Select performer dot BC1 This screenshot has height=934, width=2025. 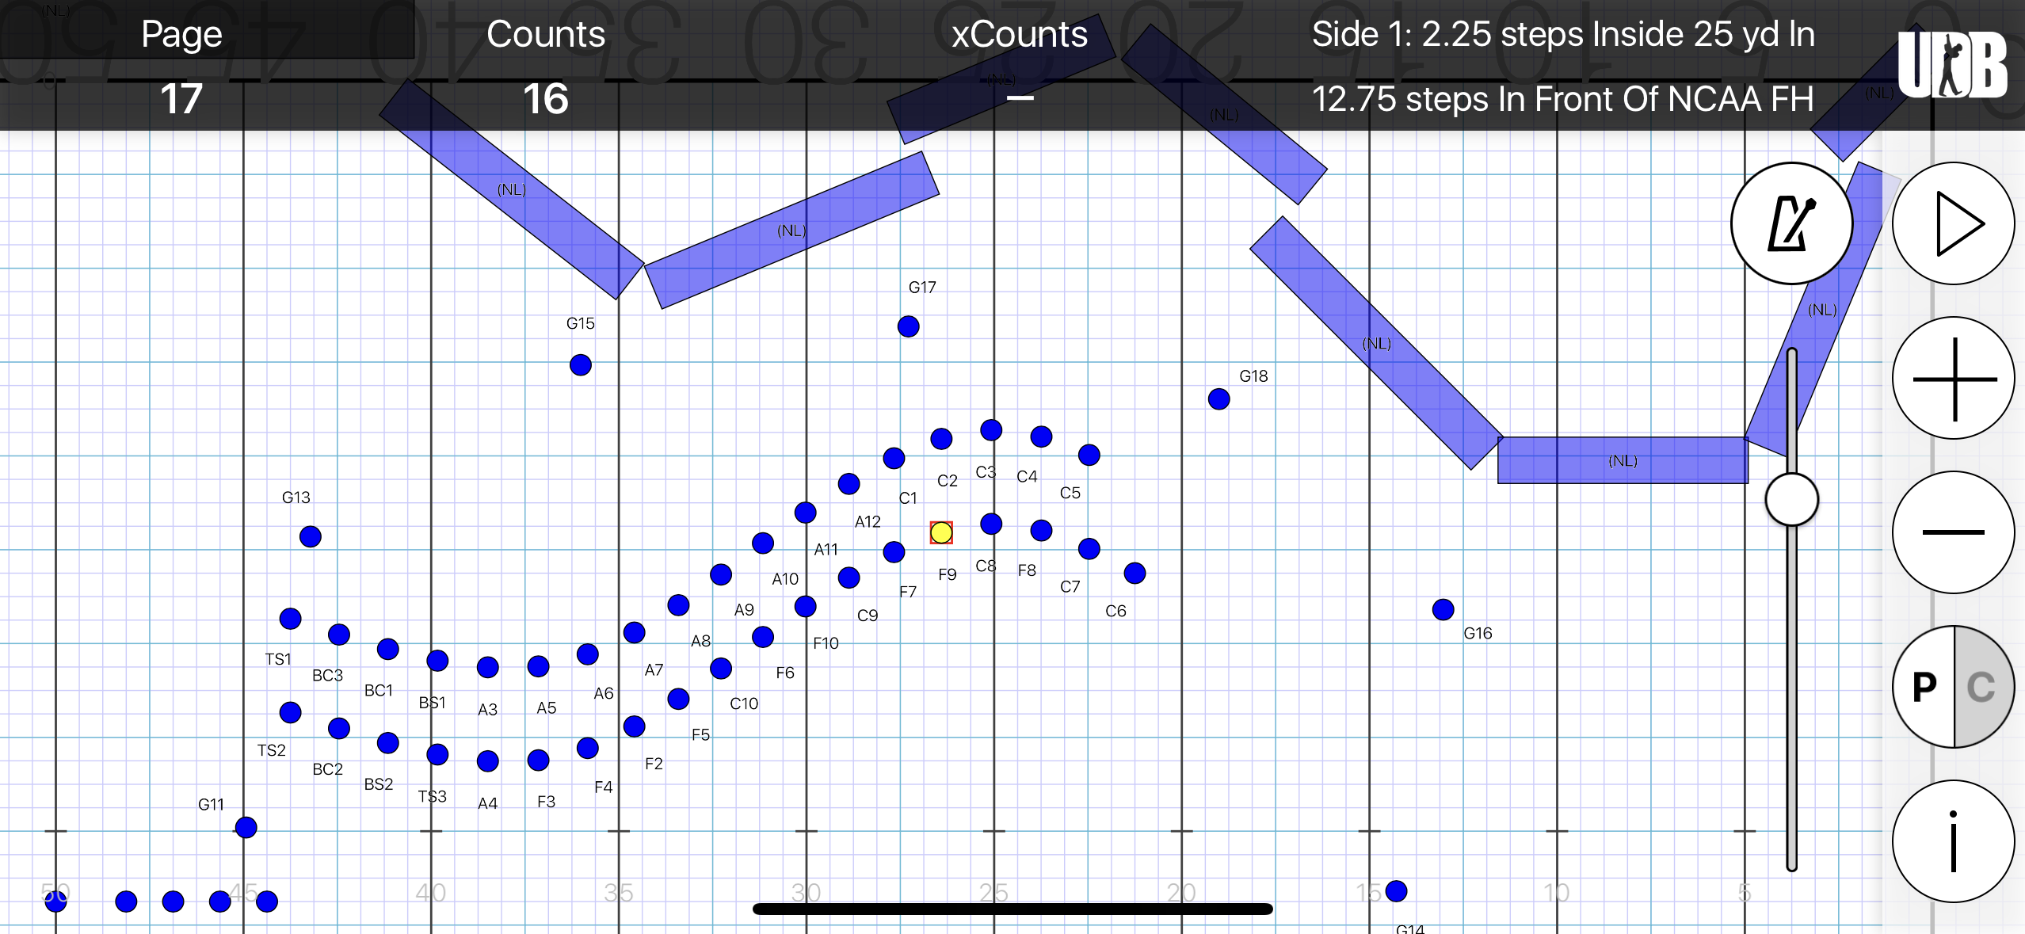tap(388, 650)
